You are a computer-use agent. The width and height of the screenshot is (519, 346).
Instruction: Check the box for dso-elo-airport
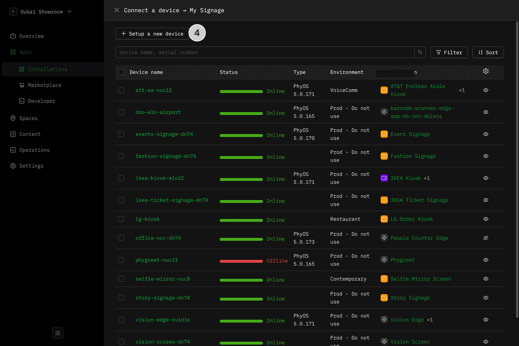(121, 112)
